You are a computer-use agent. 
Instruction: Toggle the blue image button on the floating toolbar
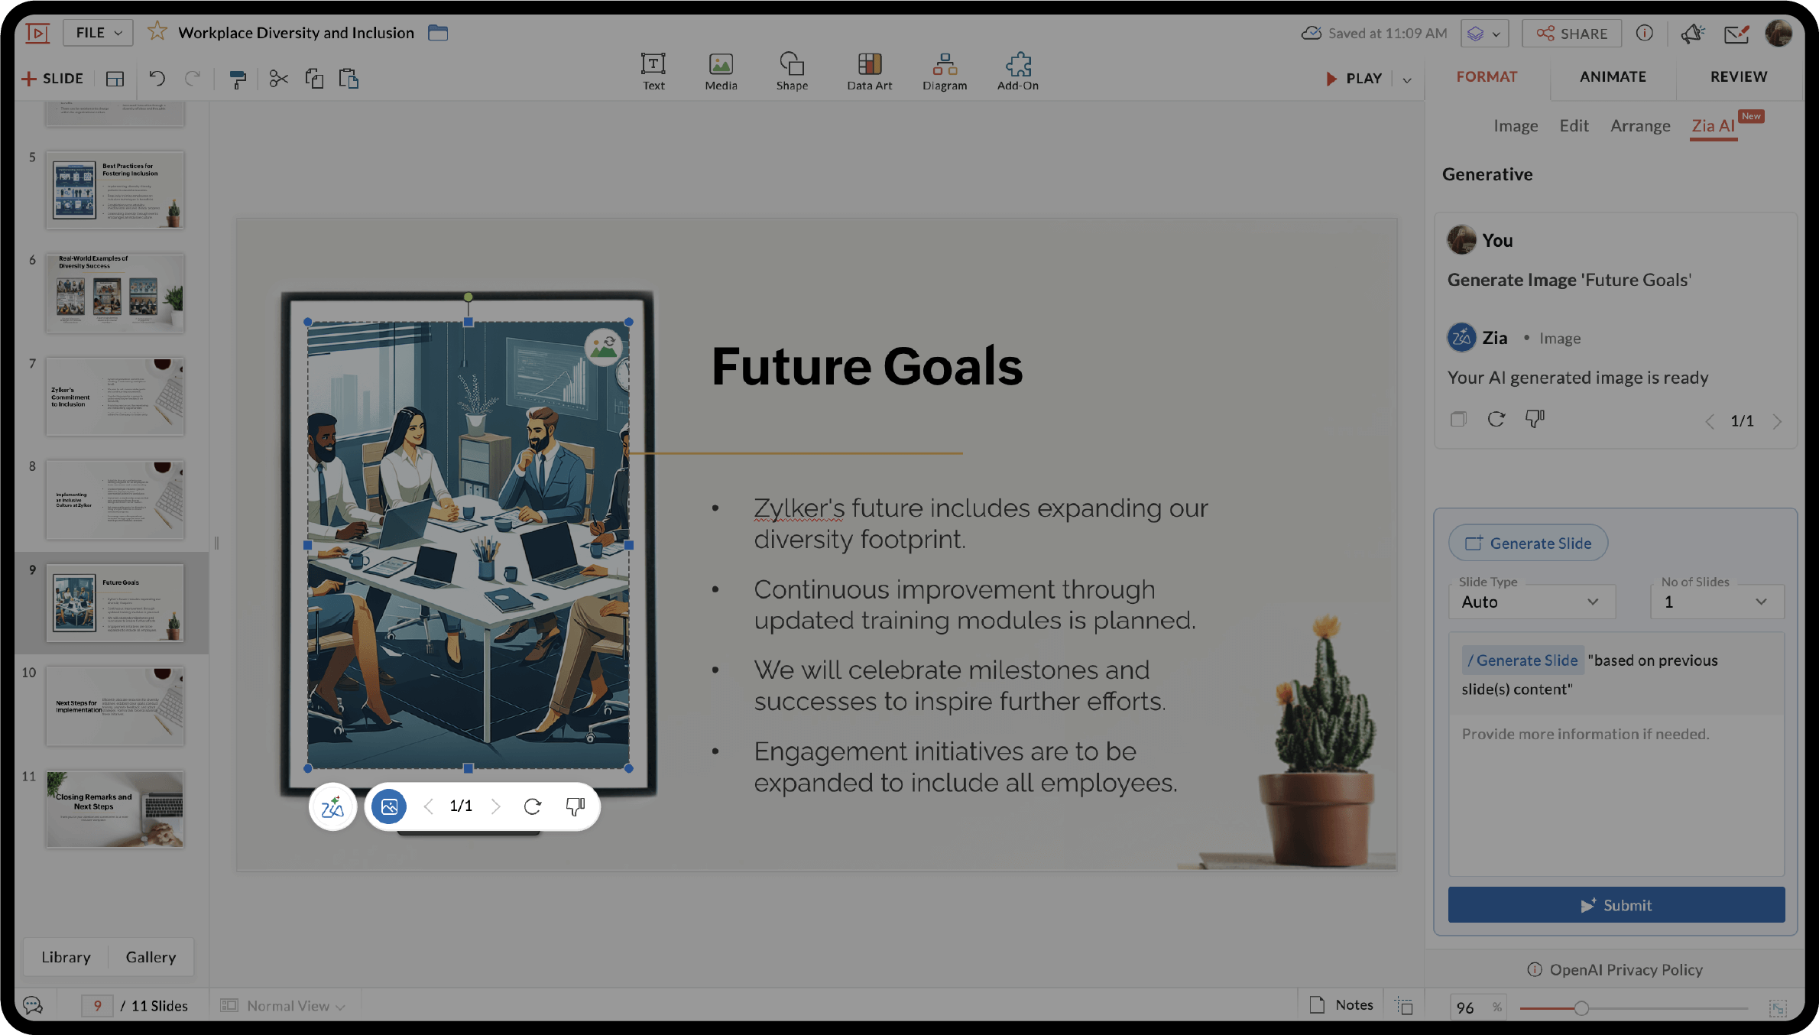(x=389, y=806)
